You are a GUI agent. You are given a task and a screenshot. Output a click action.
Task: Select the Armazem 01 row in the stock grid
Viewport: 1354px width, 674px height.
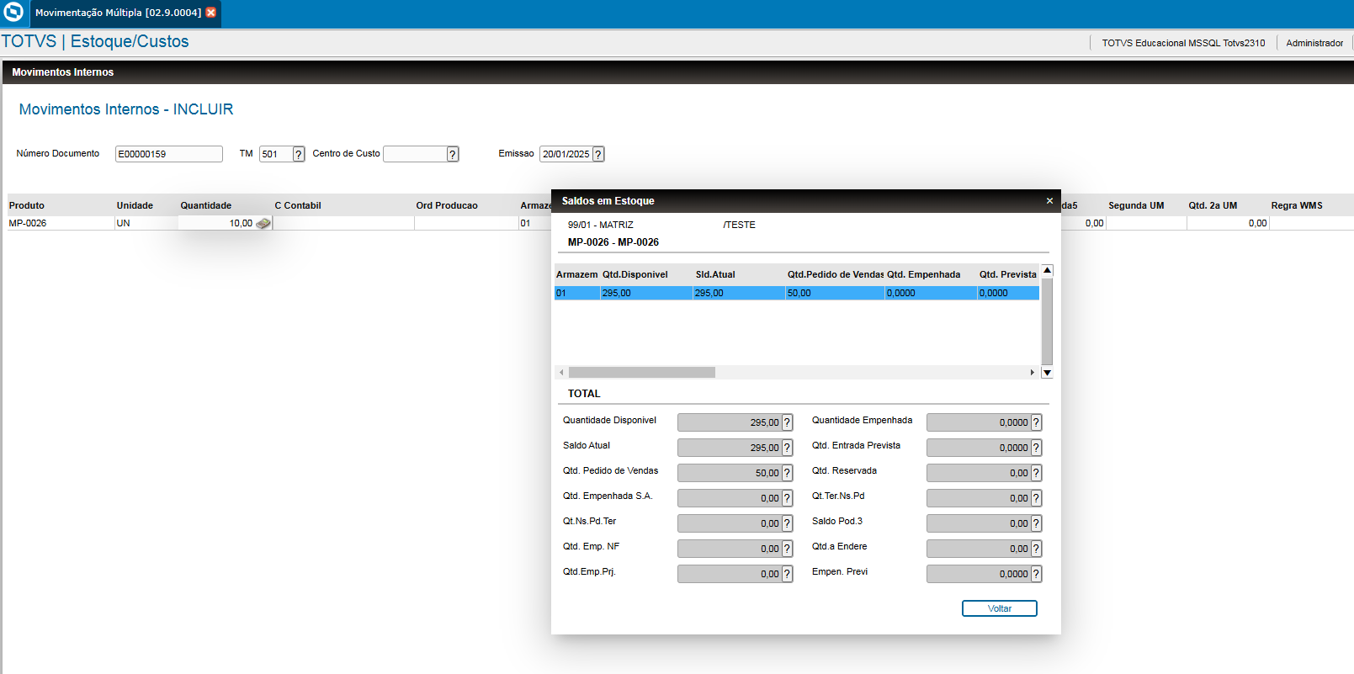point(797,293)
